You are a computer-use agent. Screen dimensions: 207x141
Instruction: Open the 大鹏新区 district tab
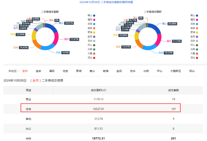[x=176, y=71]
